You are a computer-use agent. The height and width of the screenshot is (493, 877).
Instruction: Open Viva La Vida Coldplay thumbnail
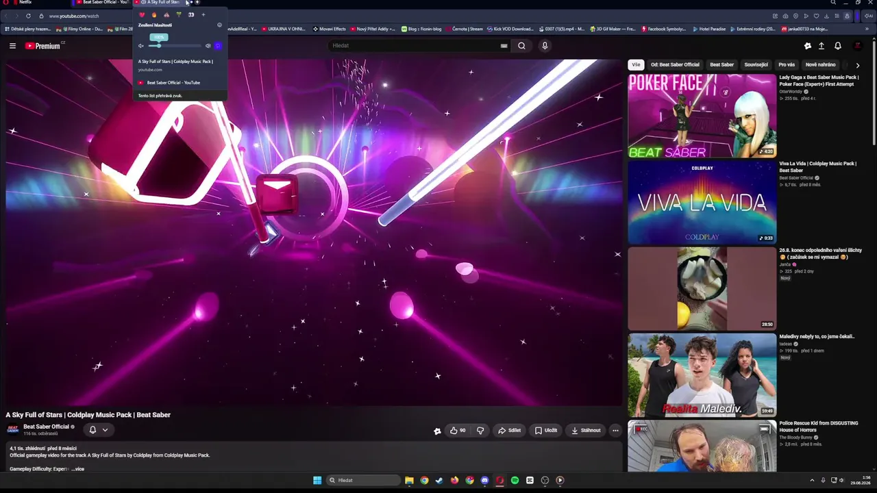(x=702, y=202)
